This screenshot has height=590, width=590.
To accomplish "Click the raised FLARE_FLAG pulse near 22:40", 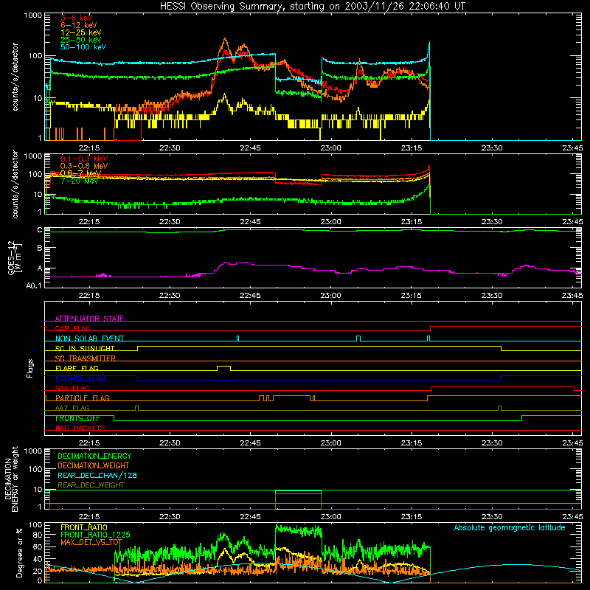I will coord(224,367).
